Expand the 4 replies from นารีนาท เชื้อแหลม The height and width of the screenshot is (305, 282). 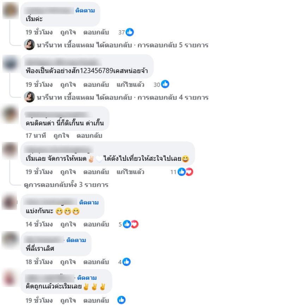(x=123, y=97)
